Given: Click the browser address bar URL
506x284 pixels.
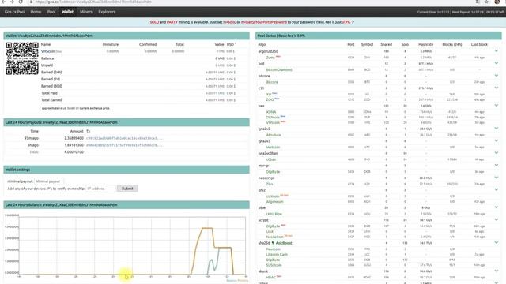Looking at the screenshot, I should point(93,2).
